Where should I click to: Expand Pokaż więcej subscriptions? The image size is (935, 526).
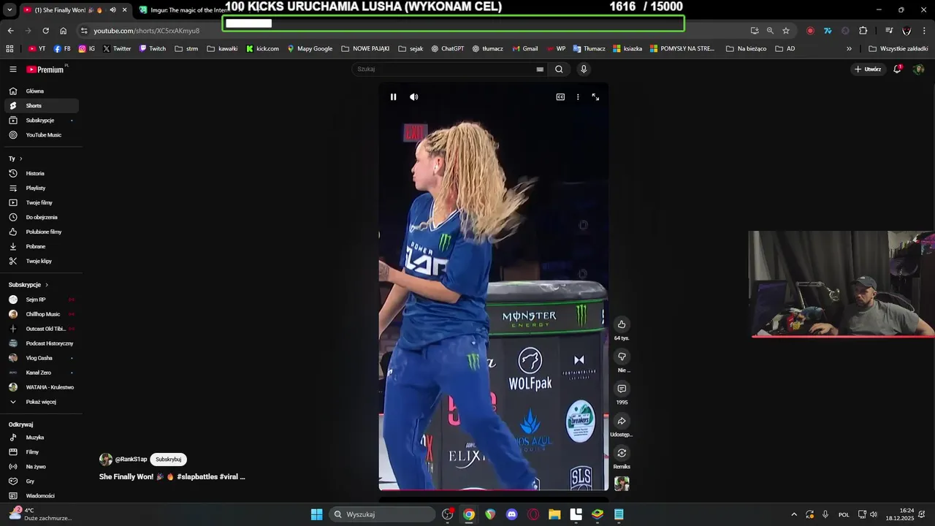tap(41, 402)
